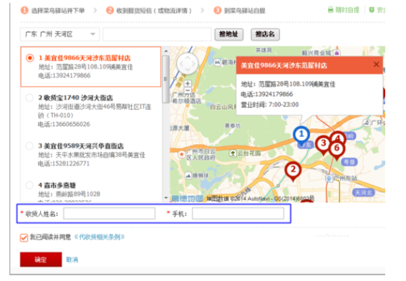
Task: Click 云台花园 icon on map
Action: (x=233, y=153)
